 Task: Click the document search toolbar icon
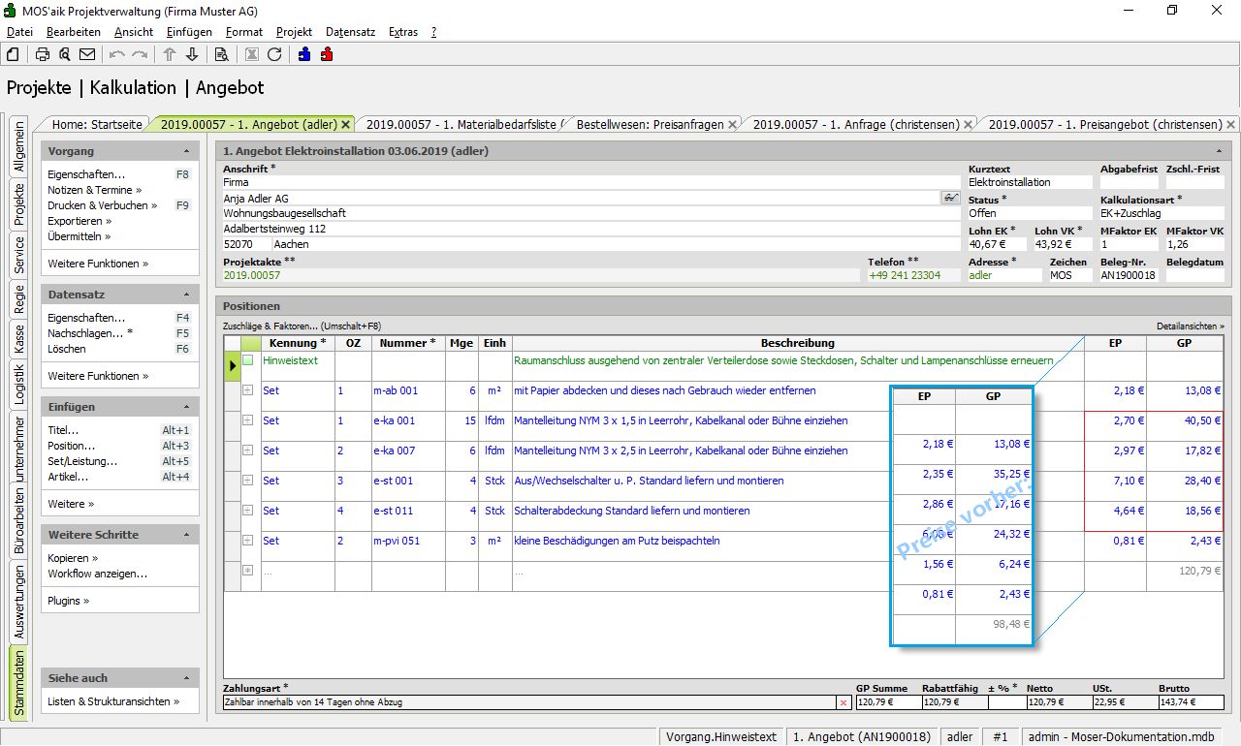pyautogui.click(x=221, y=54)
